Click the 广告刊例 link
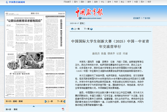This screenshot has width=167, height=112. pyautogui.click(x=146, y=18)
